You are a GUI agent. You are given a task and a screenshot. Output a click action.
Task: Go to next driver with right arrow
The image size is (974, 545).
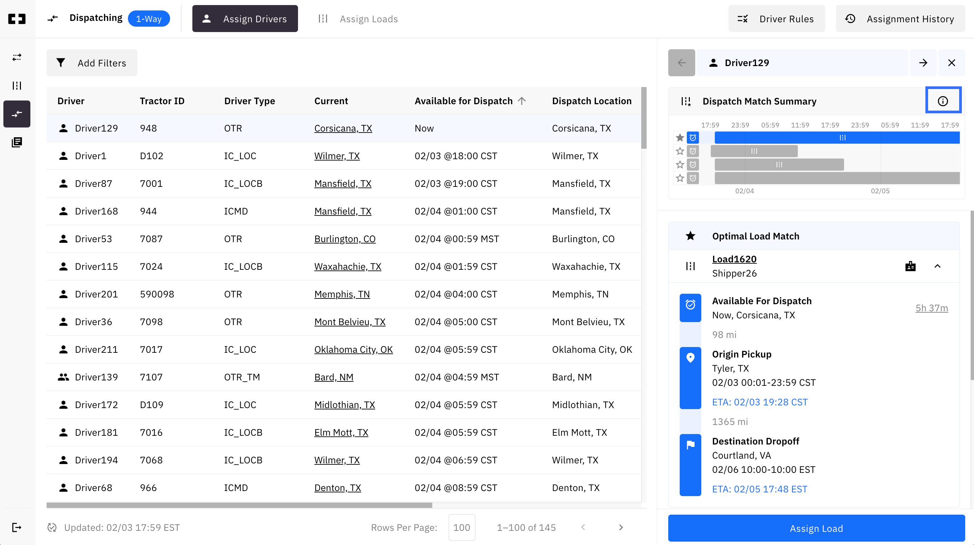(923, 63)
